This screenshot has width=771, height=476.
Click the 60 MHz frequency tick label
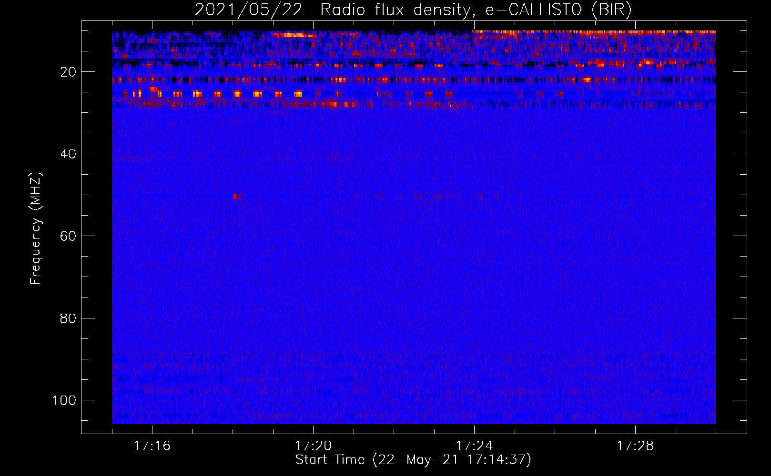click(x=68, y=236)
